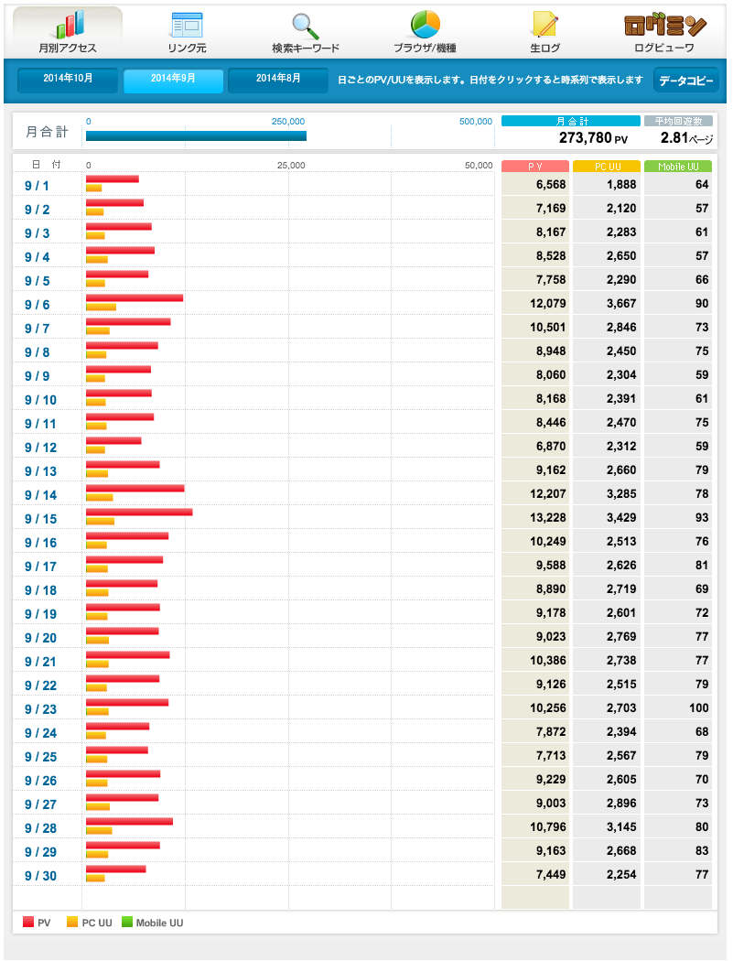Open the 9 / 15 date link
The width and height of the screenshot is (733, 961).
pos(40,519)
